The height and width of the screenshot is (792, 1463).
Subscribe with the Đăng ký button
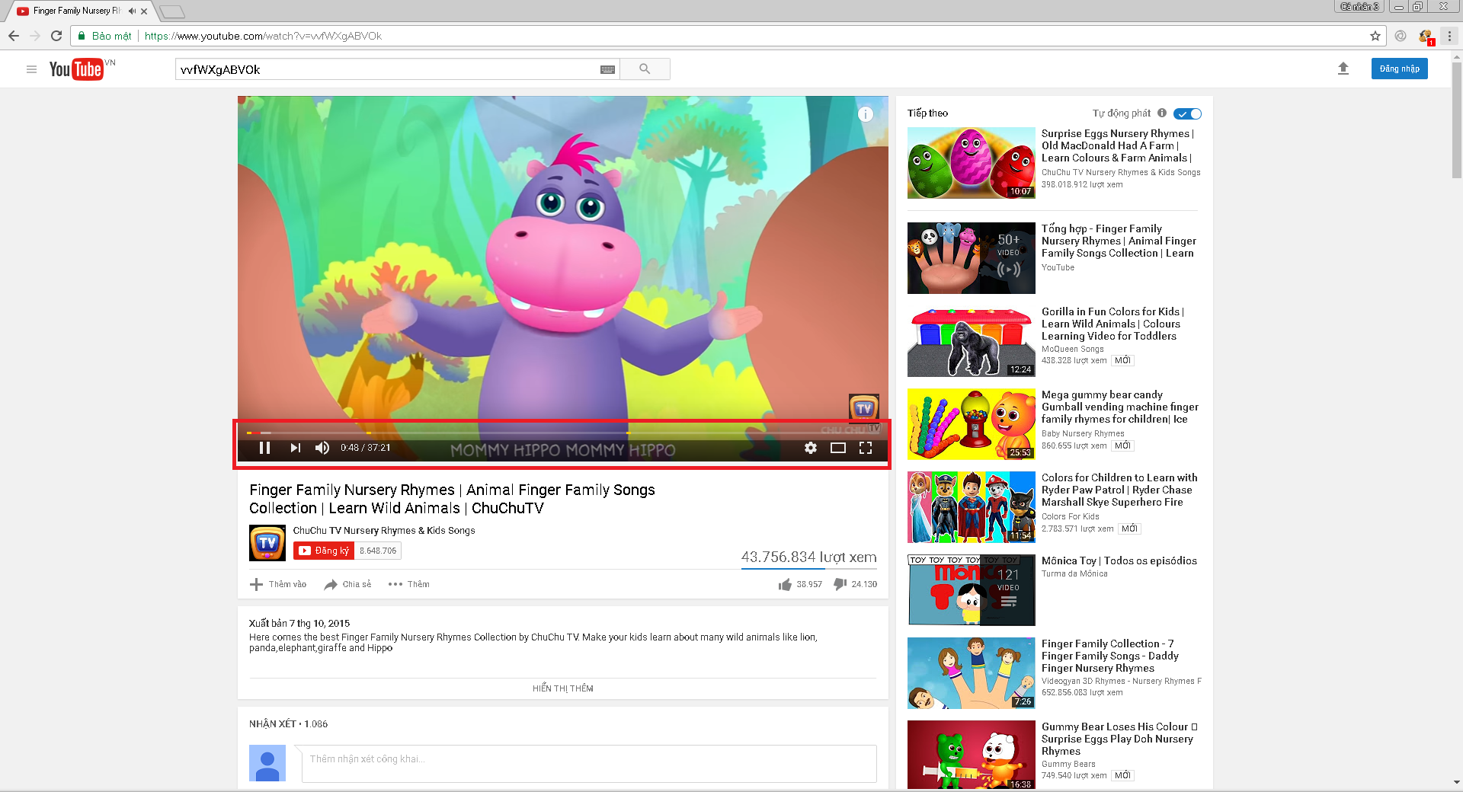324,551
